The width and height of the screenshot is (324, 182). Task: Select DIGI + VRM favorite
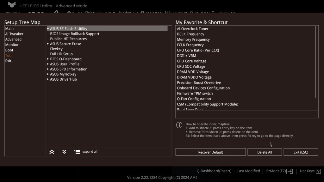pyautogui.click(x=186, y=56)
